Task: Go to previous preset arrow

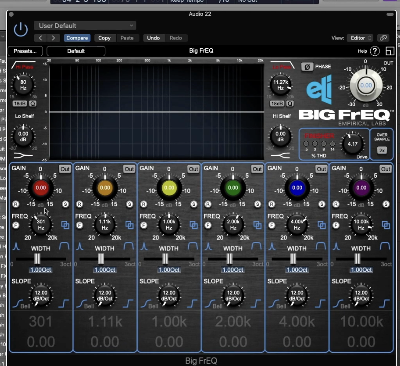Action: 40,38
